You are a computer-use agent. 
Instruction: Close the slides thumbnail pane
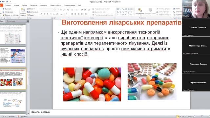(28, 21)
